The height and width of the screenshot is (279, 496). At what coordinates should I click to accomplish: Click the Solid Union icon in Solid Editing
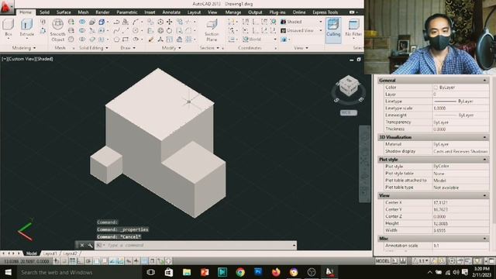[x=82, y=22]
